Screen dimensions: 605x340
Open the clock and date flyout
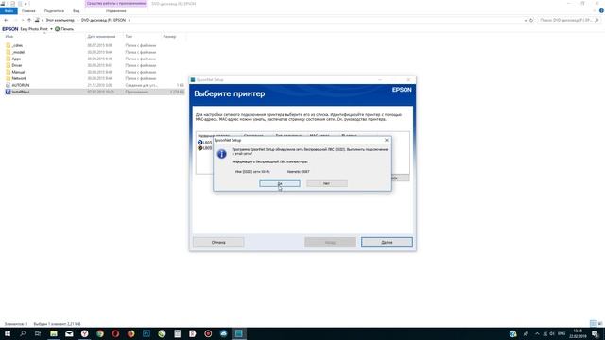[578, 333]
